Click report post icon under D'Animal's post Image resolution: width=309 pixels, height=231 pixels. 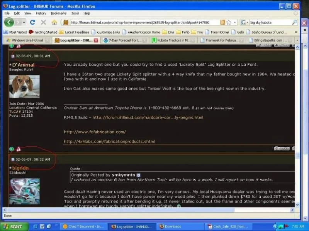tap(19, 149)
